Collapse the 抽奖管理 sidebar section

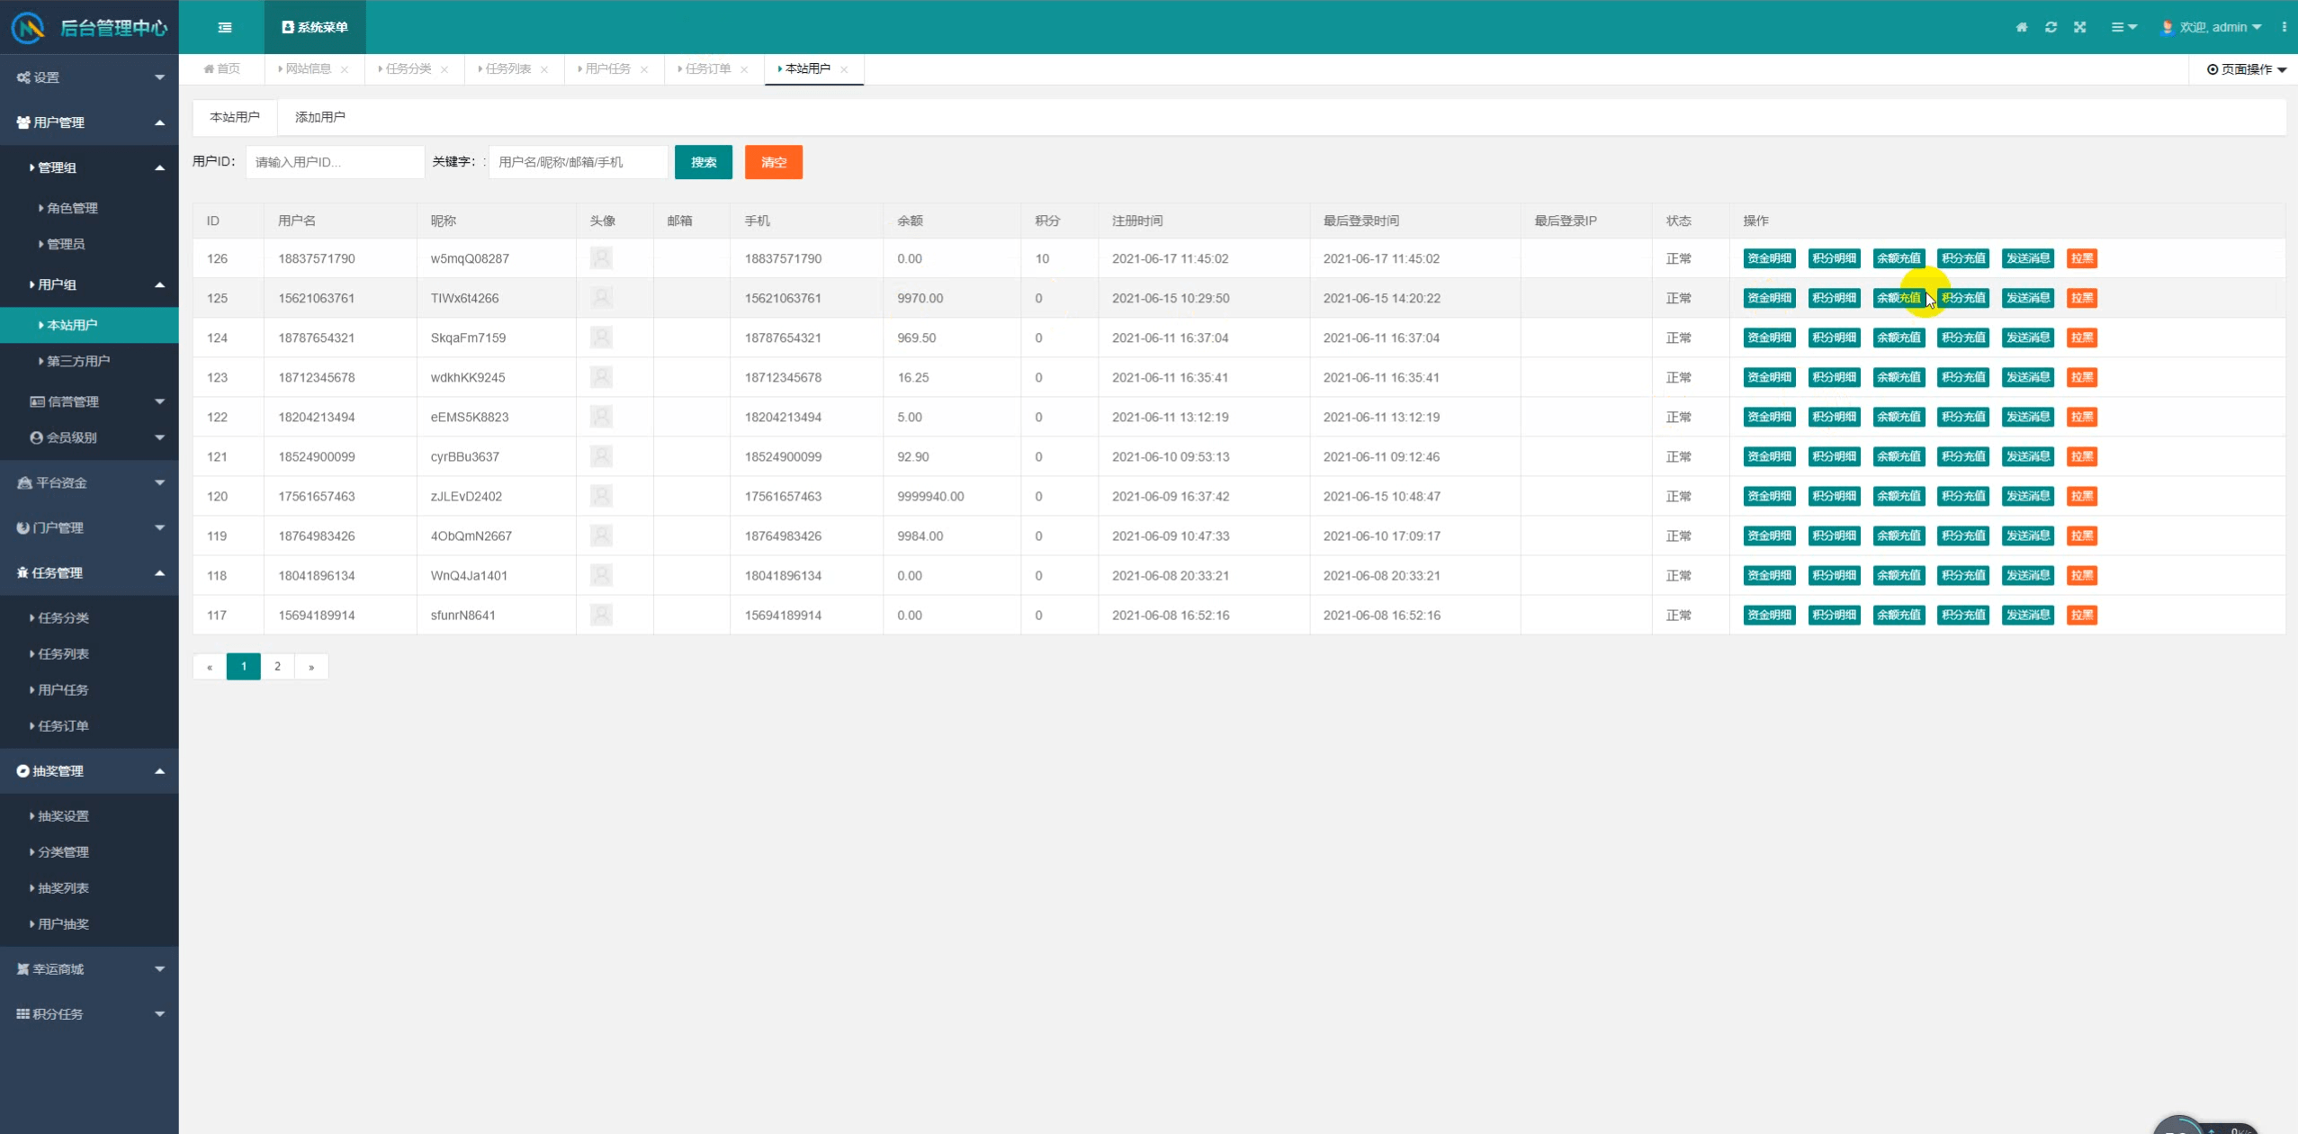(x=89, y=770)
